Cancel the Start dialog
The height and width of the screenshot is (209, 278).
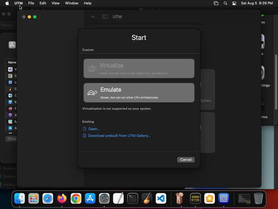186,159
